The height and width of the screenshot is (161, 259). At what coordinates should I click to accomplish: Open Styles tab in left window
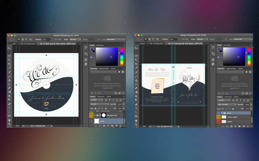pyautogui.click(x=113, y=69)
